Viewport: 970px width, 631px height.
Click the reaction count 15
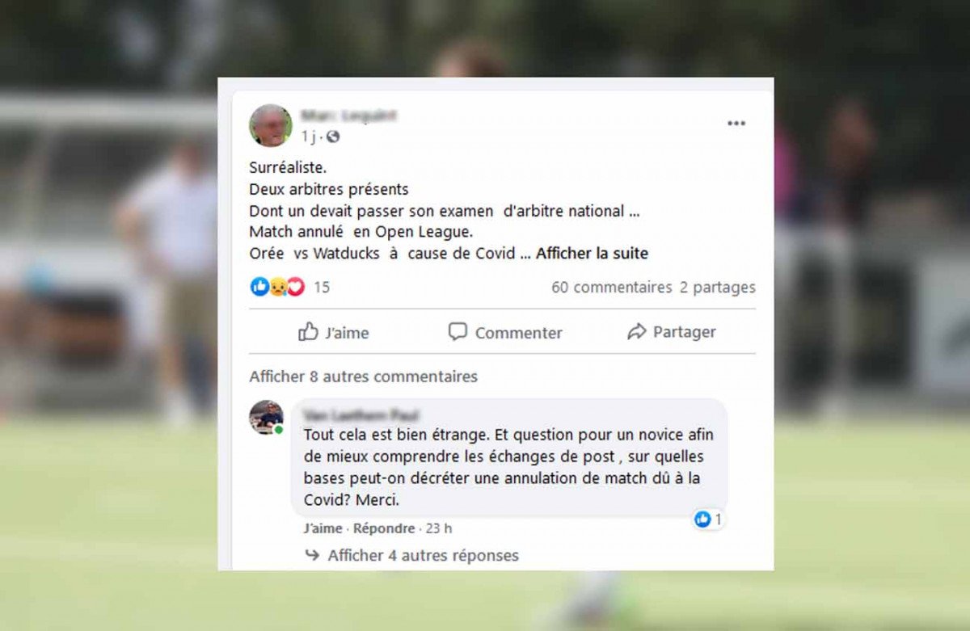[321, 287]
